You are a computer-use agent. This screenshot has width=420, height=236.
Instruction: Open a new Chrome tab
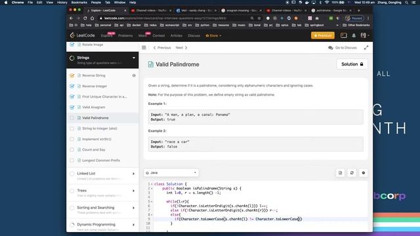coord(359,10)
